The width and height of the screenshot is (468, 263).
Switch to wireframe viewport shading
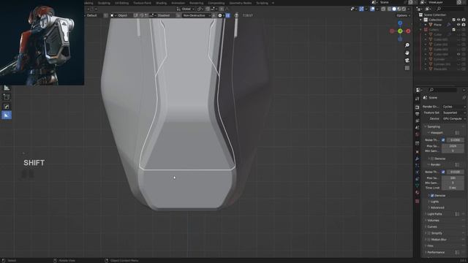390,9
